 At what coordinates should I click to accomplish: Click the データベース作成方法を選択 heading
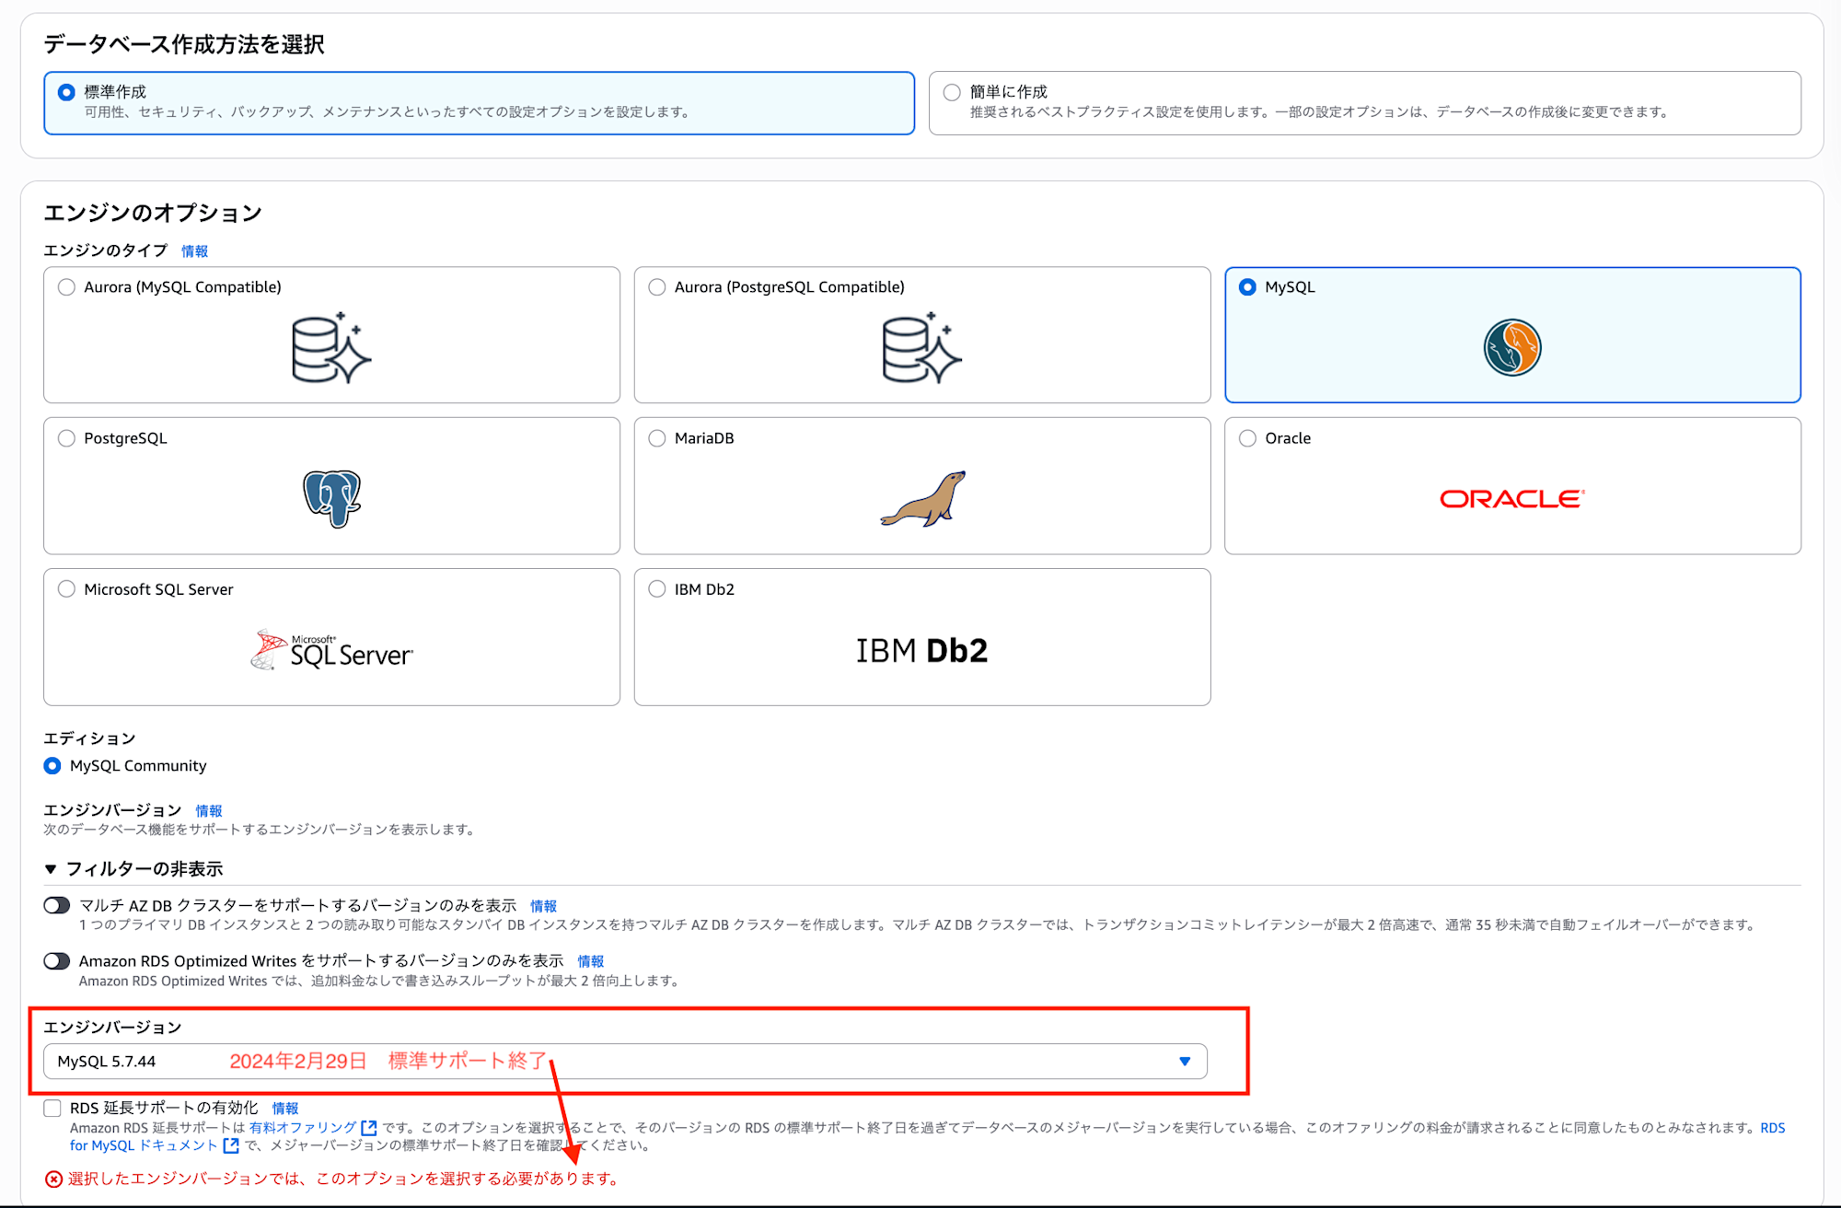[x=184, y=44]
